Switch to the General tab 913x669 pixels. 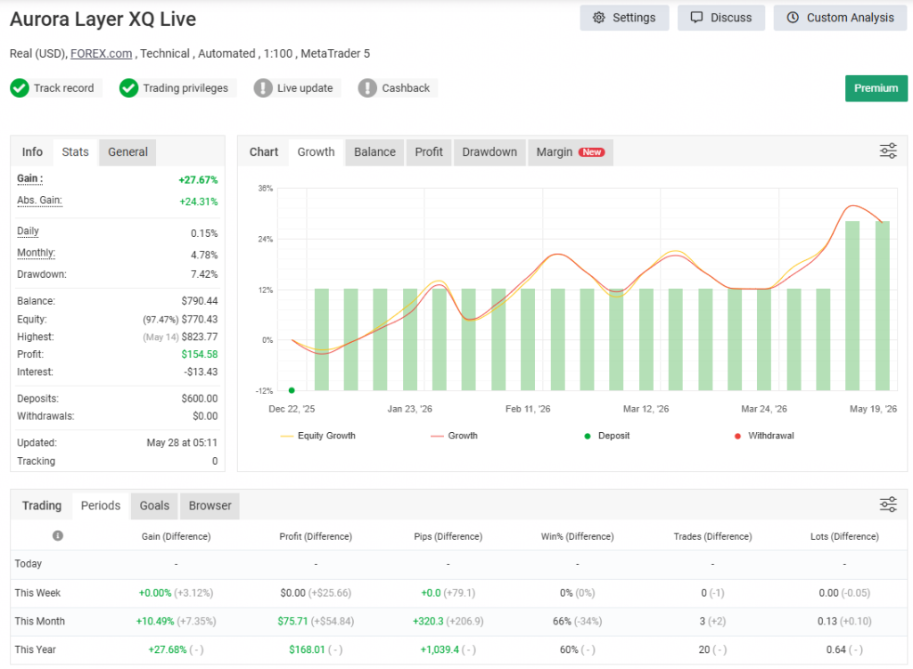click(127, 151)
